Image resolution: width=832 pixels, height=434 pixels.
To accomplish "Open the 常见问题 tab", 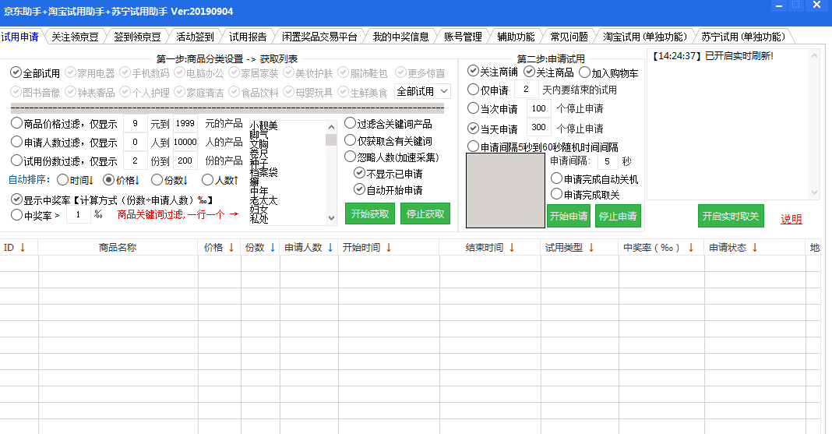I will coord(569,37).
